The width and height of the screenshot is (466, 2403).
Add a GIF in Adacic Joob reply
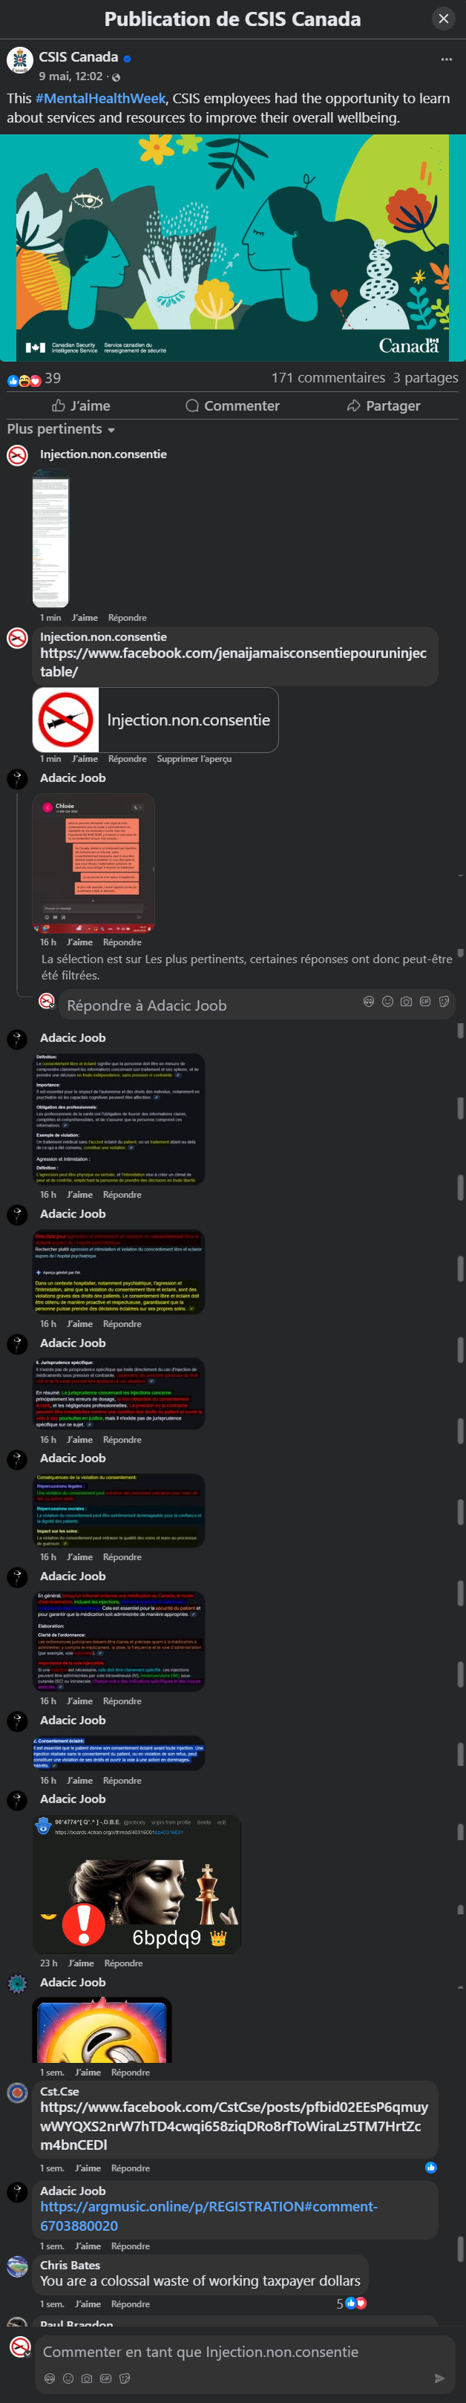(425, 1002)
